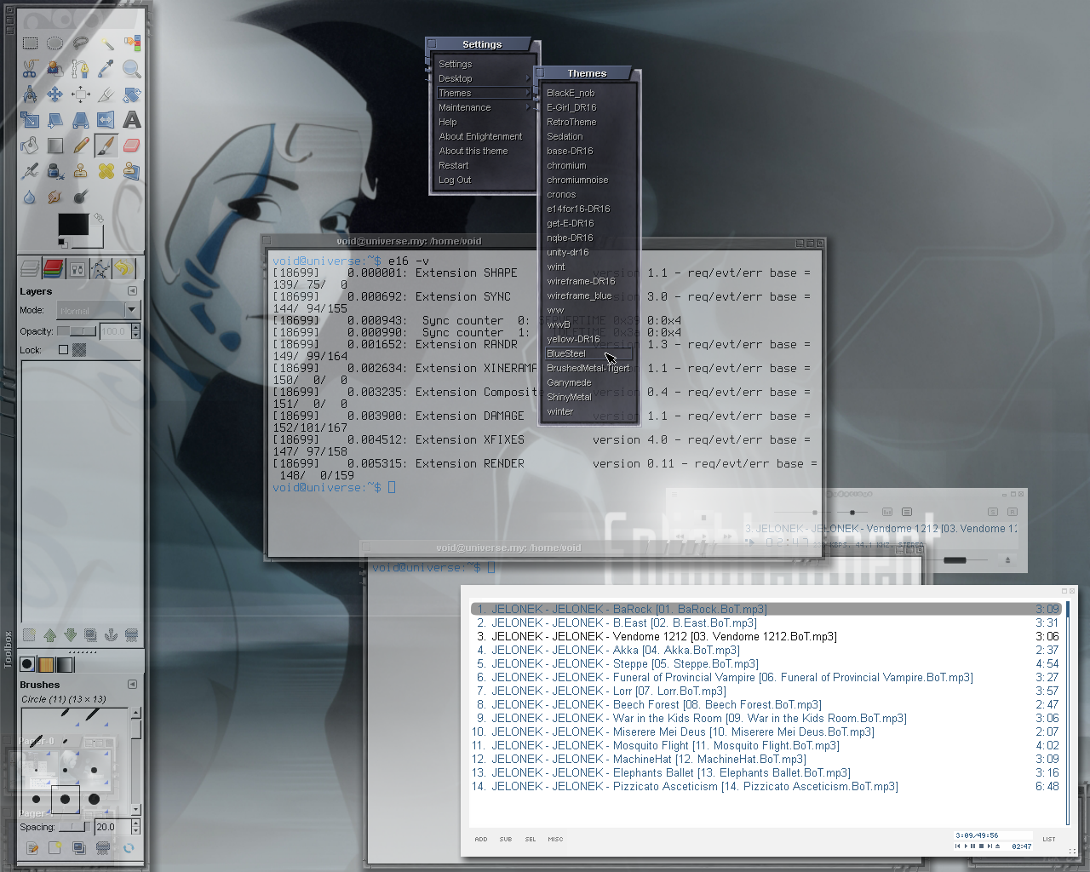This screenshot has width=1090, height=872.
Task: Click the SEL button in playlist
Action: coord(531,839)
